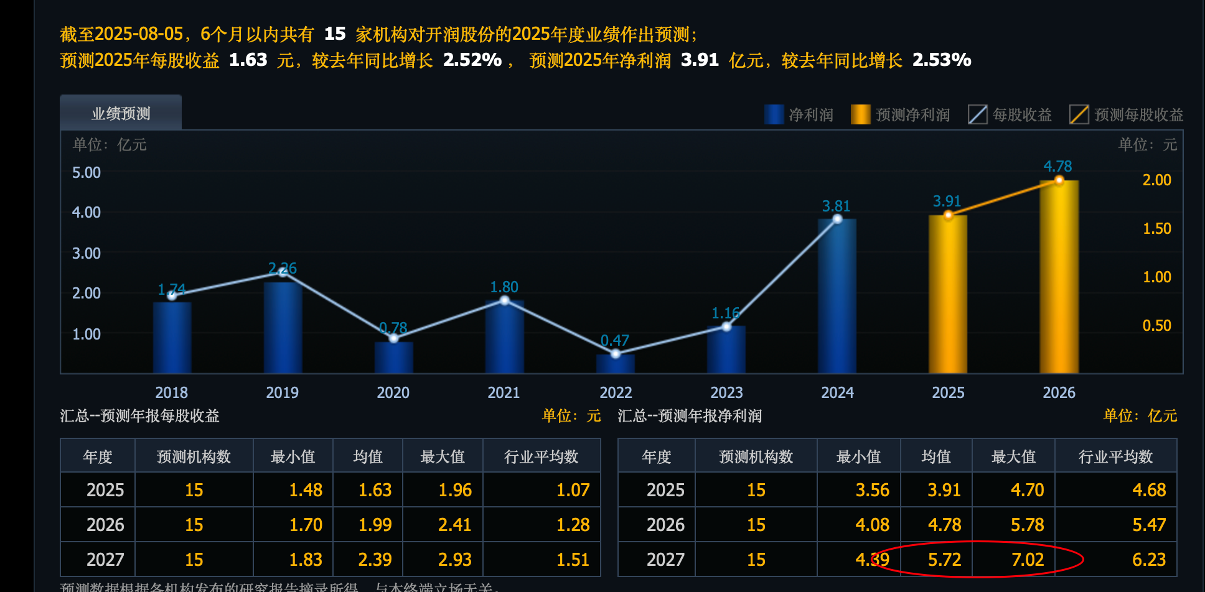Click the 2023 net profit bar
Screen dimensions: 1205x592
pos(726,349)
